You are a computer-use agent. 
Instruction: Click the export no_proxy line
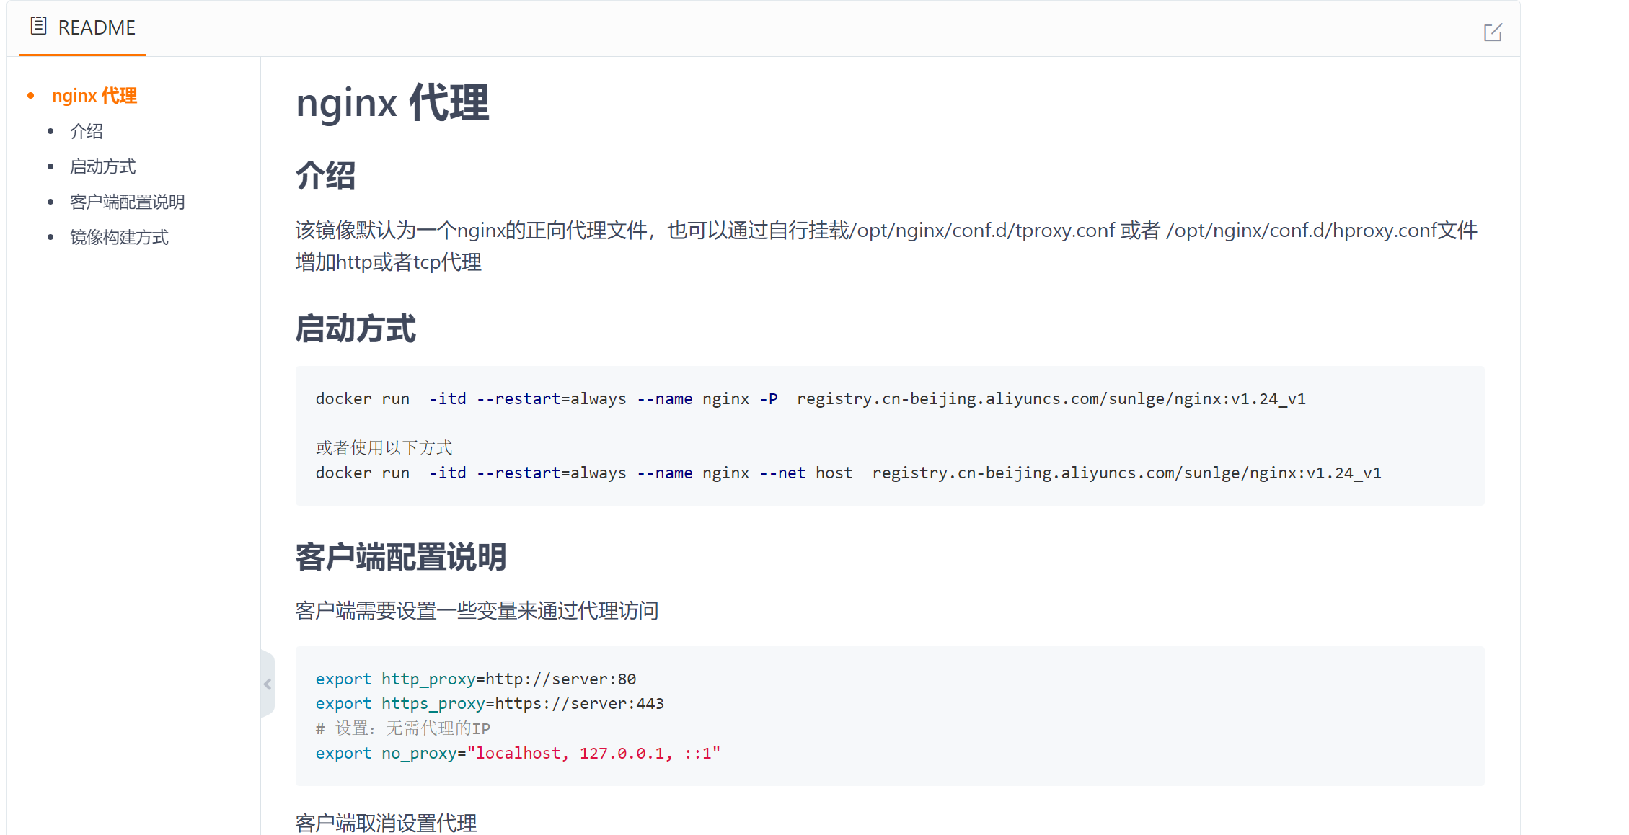[518, 753]
